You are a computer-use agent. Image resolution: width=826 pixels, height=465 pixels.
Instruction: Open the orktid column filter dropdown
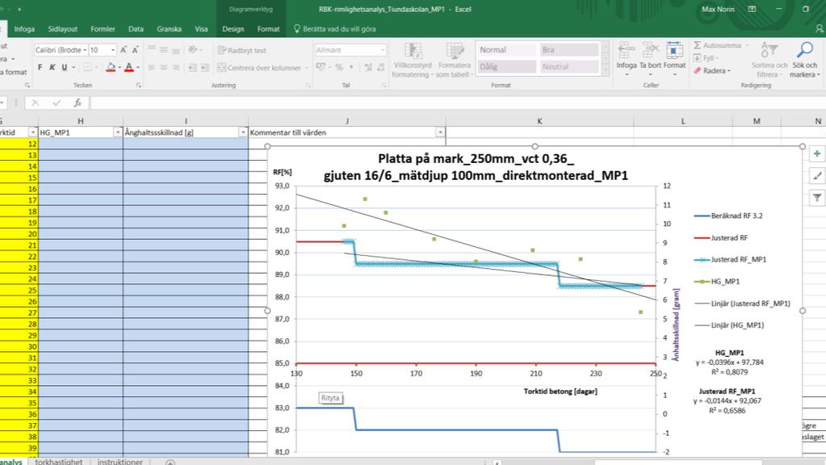click(x=32, y=132)
